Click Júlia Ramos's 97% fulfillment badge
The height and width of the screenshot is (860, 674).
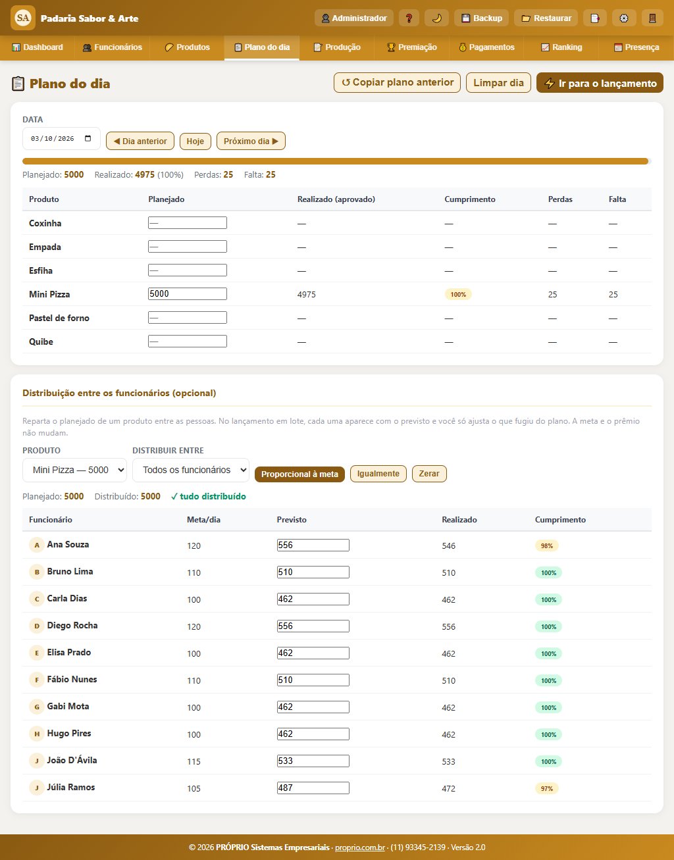(547, 788)
